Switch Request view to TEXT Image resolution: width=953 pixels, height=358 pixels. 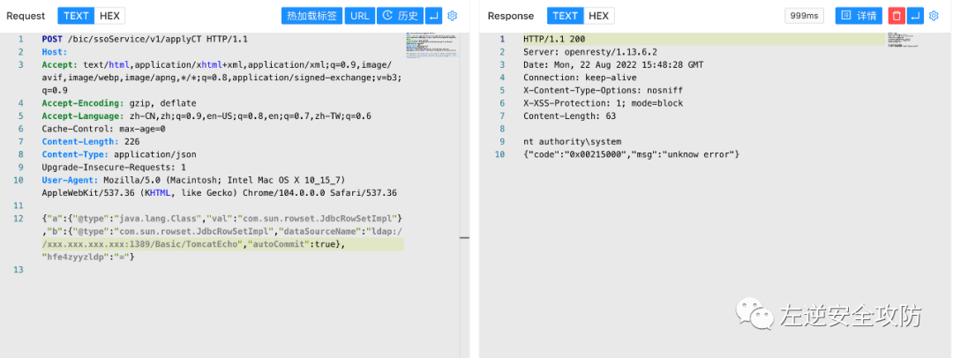pos(76,16)
